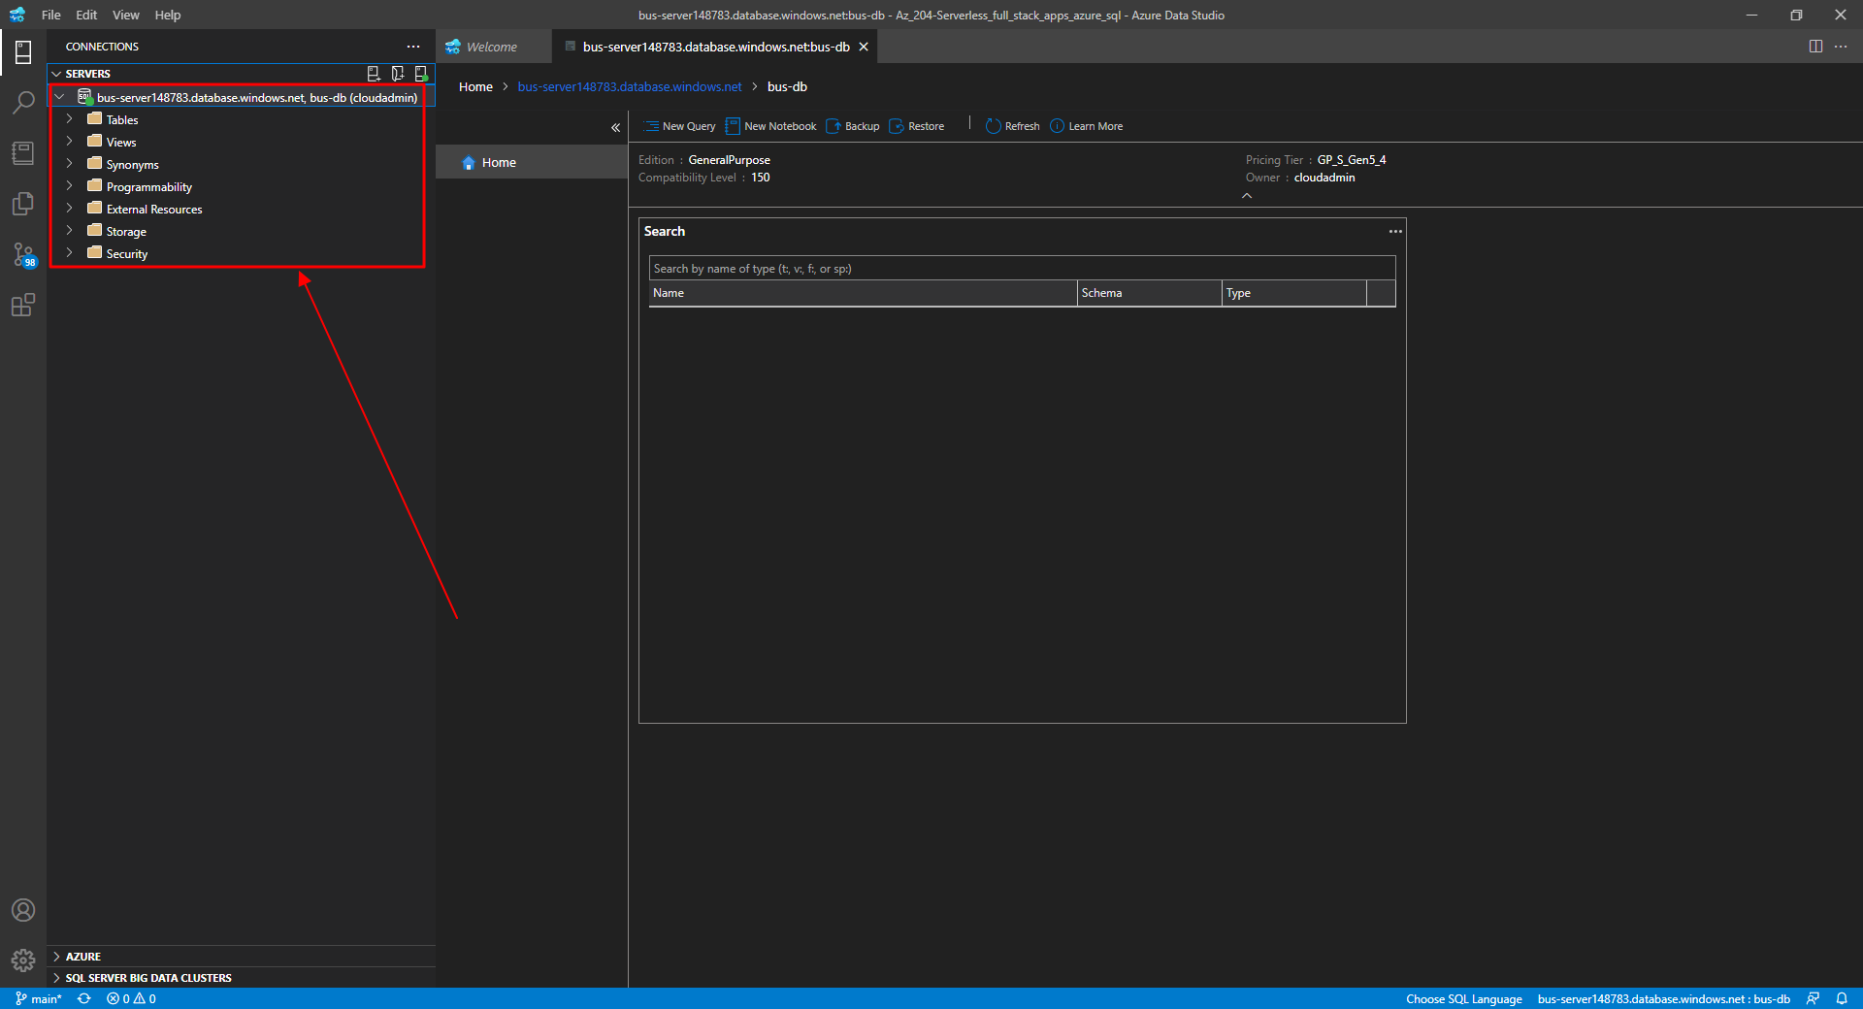This screenshot has height=1009, width=1863.
Task: Collapse the dashboard navigation with double chevron
Action: pyautogui.click(x=615, y=127)
